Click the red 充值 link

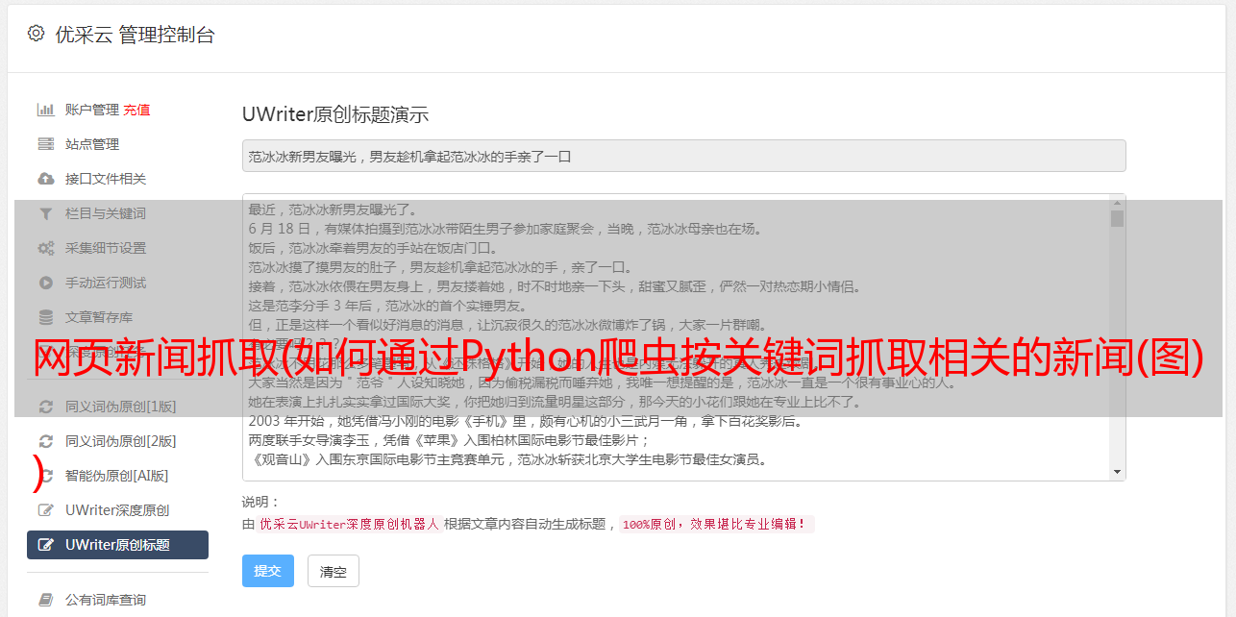point(136,110)
